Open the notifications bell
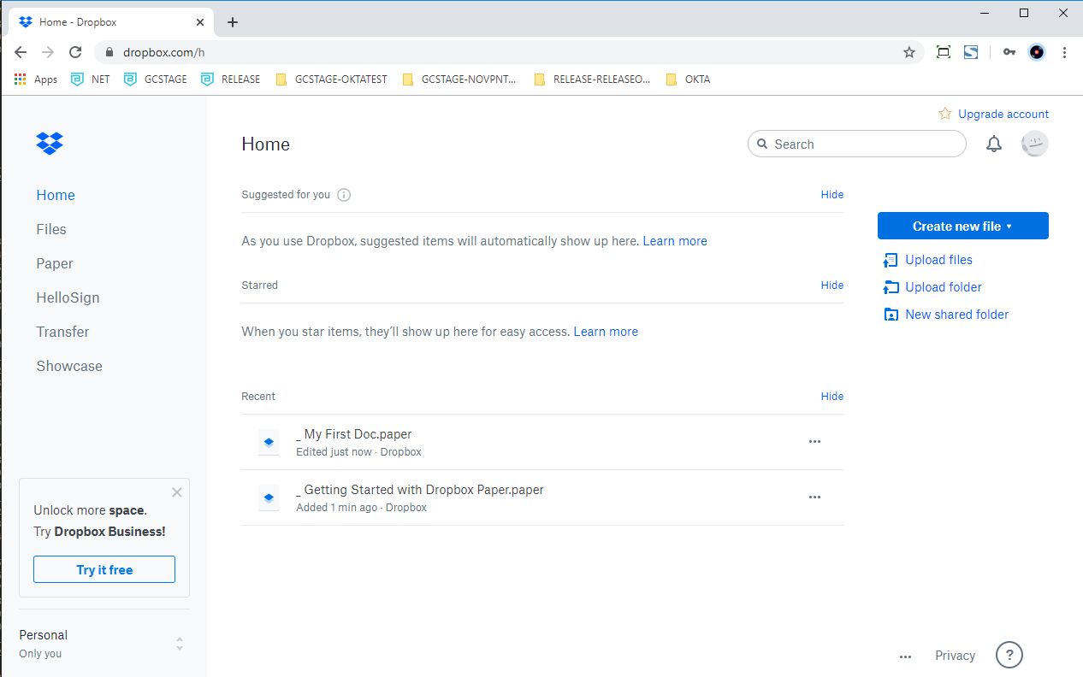 [993, 144]
